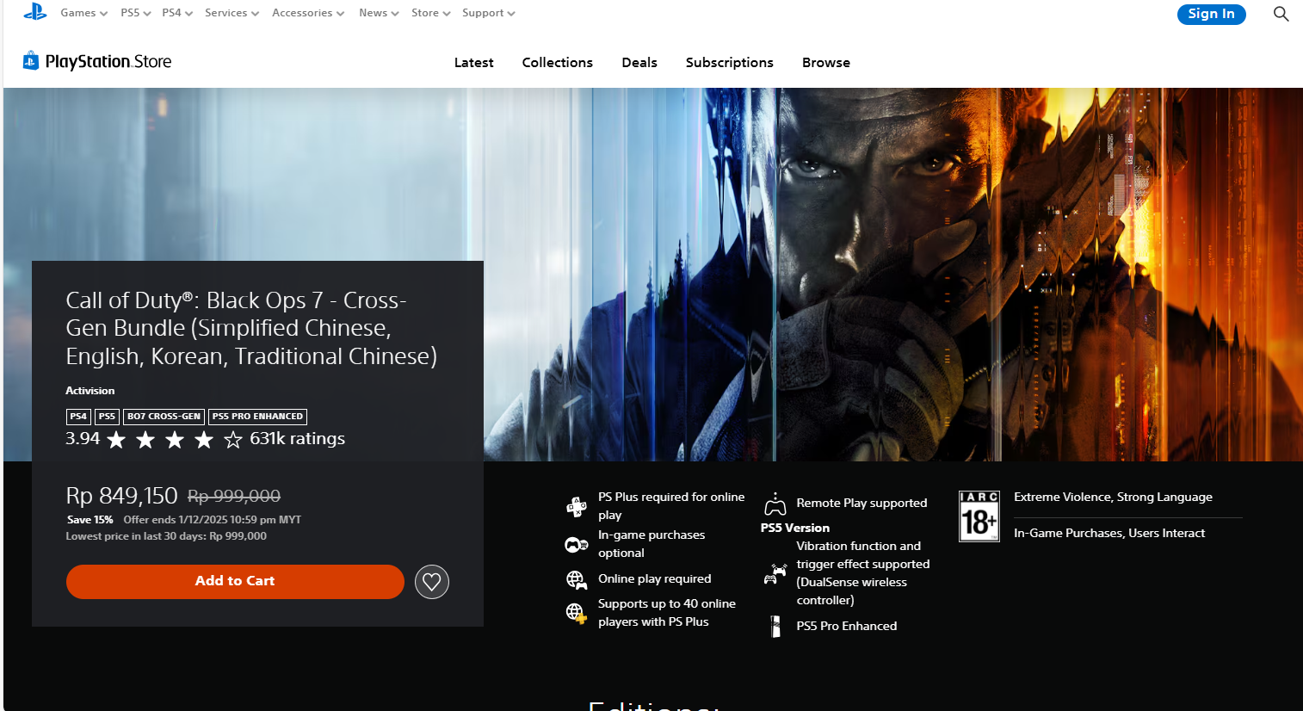
Task: Click the IARC 18+ rating badge
Action: pos(979,516)
